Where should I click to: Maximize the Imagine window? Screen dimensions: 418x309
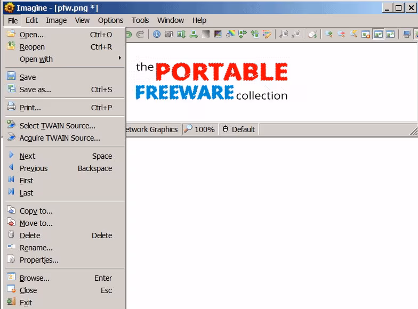pos(399,7)
